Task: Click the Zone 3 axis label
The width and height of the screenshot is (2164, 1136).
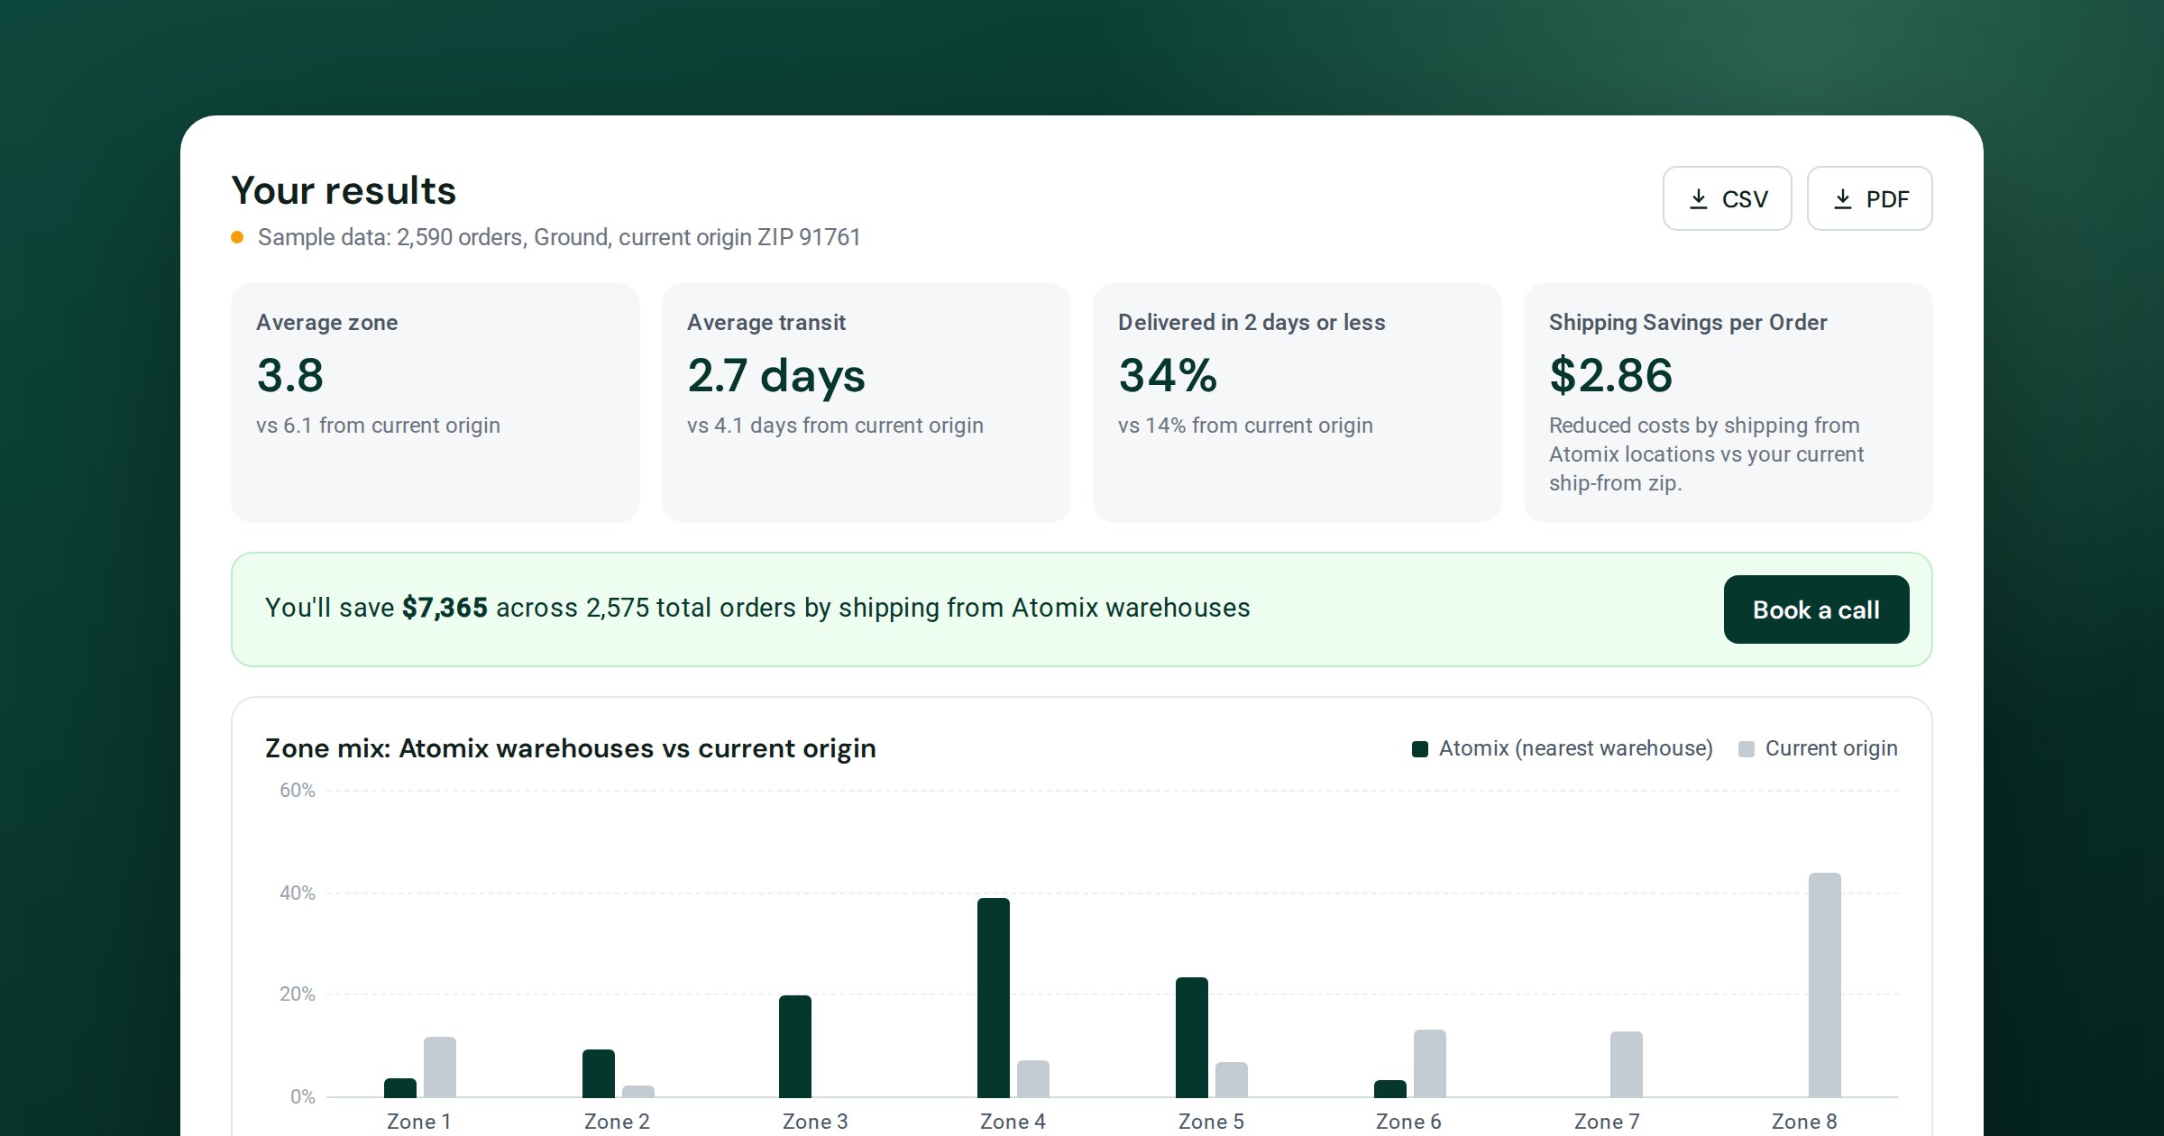Action: click(815, 1122)
